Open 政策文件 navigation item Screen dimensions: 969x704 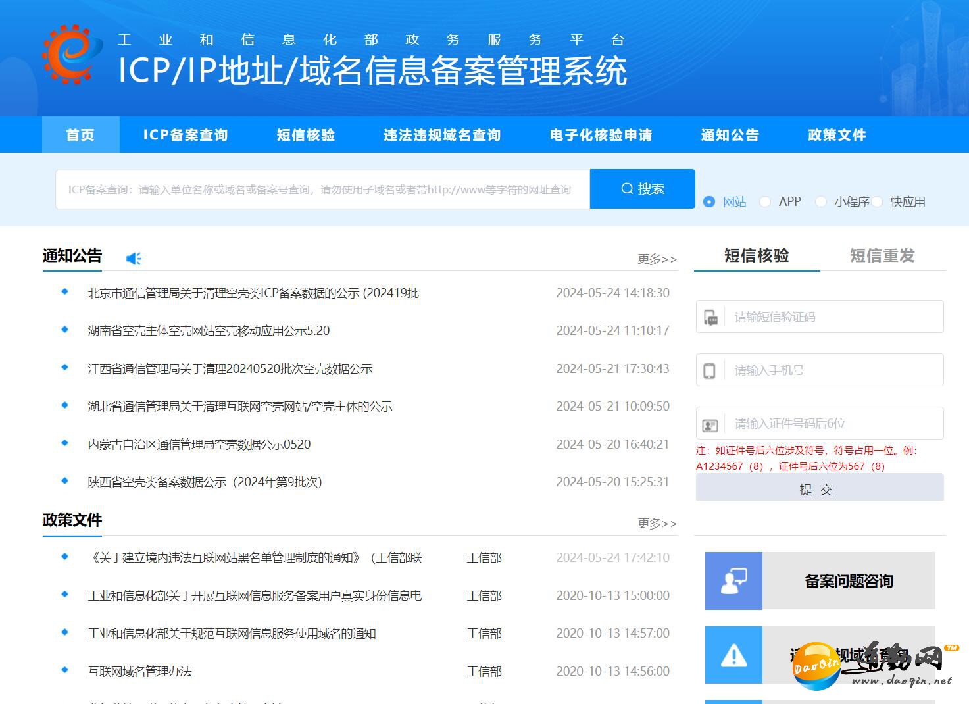click(837, 135)
